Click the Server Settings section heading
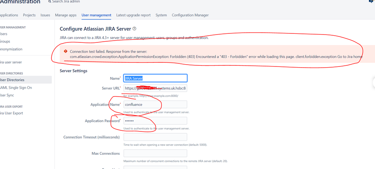Image resolution: width=375 pixels, height=169 pixels. tap(73, 71)
